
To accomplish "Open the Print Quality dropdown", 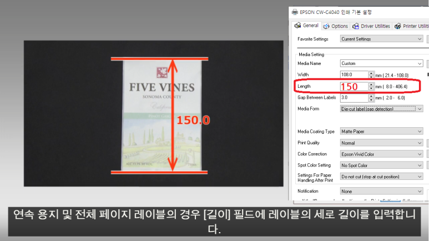I will point(382,143).
